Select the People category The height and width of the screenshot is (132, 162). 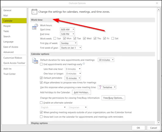click(14, 26)
